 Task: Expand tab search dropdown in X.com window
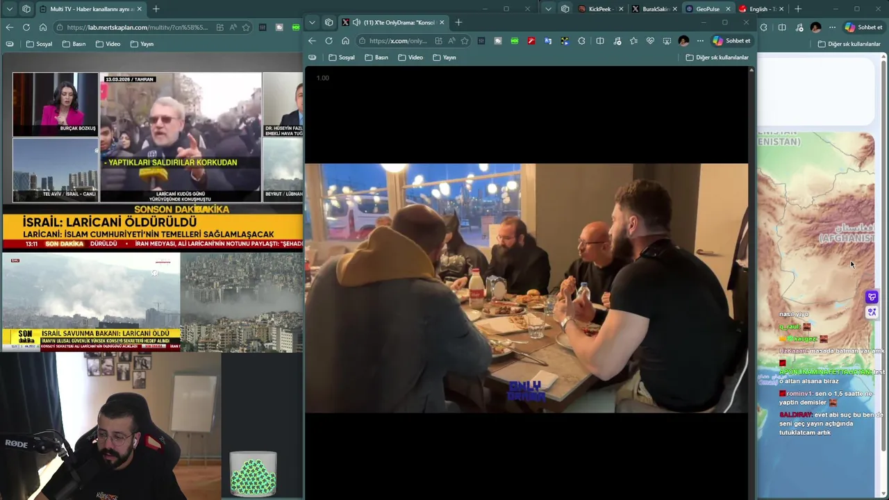click(x=312, y=22)
